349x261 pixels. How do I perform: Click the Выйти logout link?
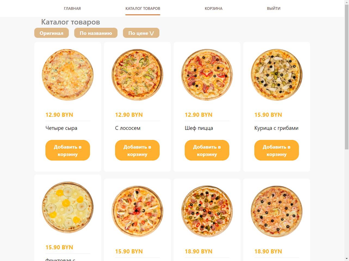tap(274, 8)
